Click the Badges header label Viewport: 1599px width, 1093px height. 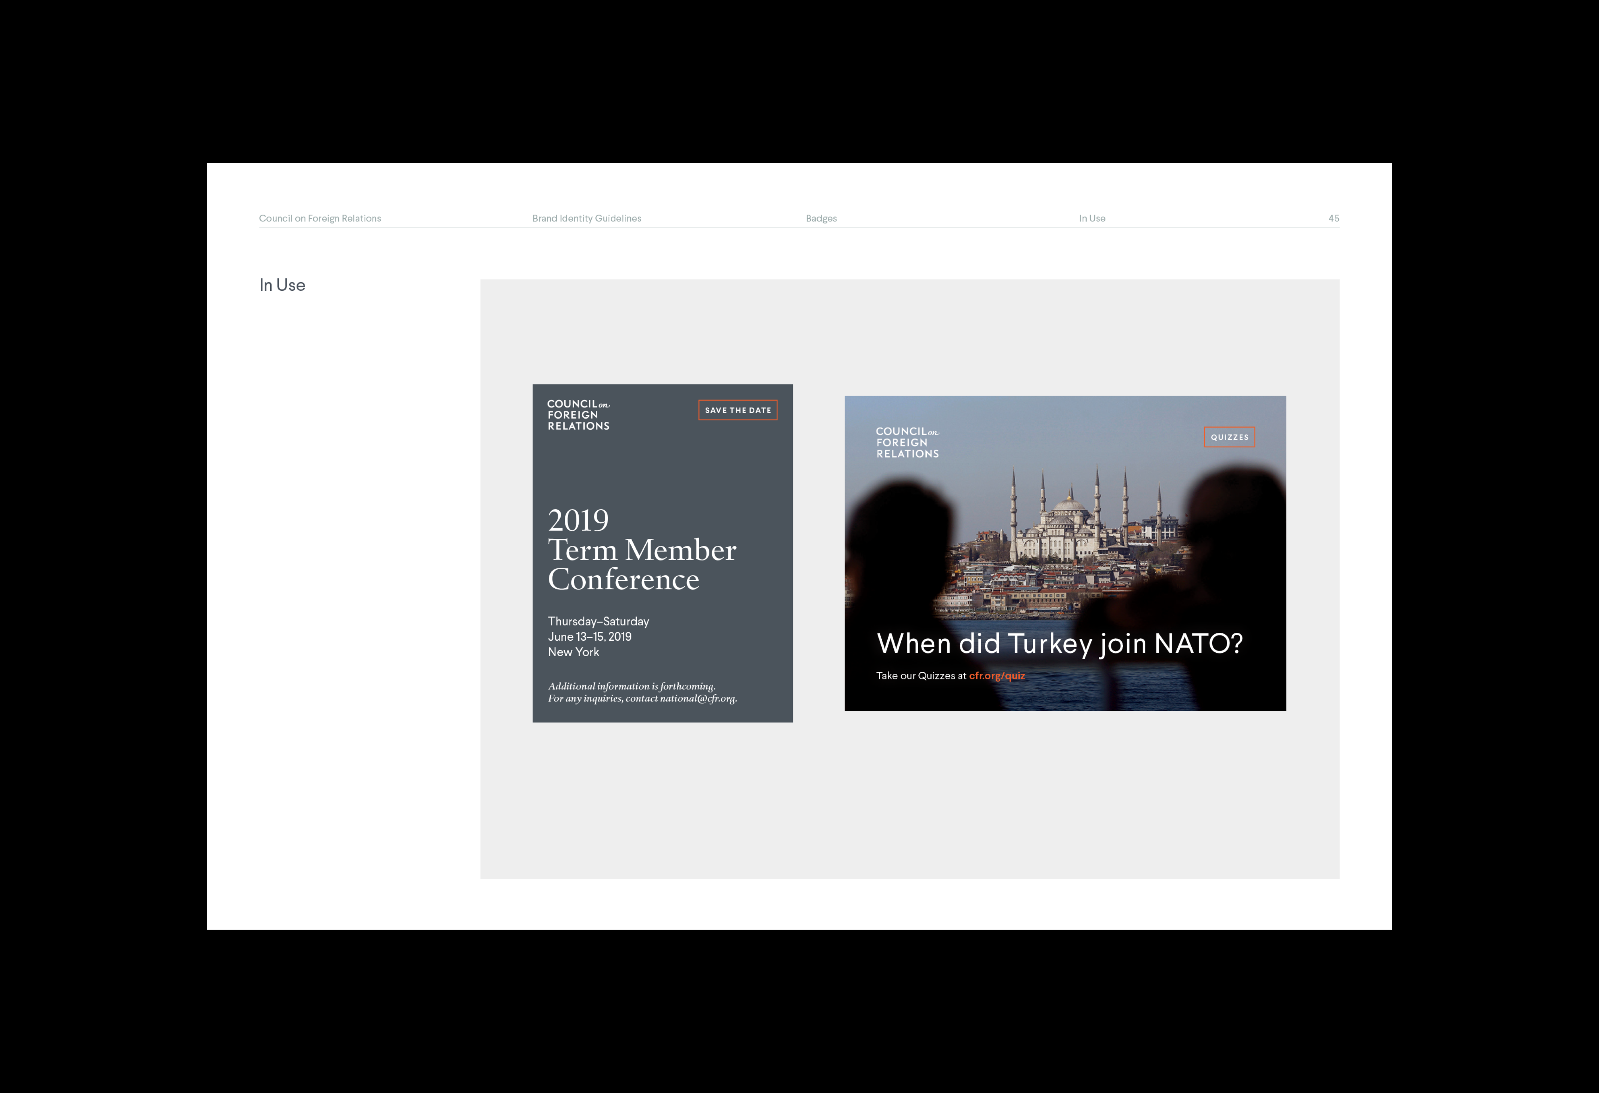pyautogui.click(x=821, y=218)
